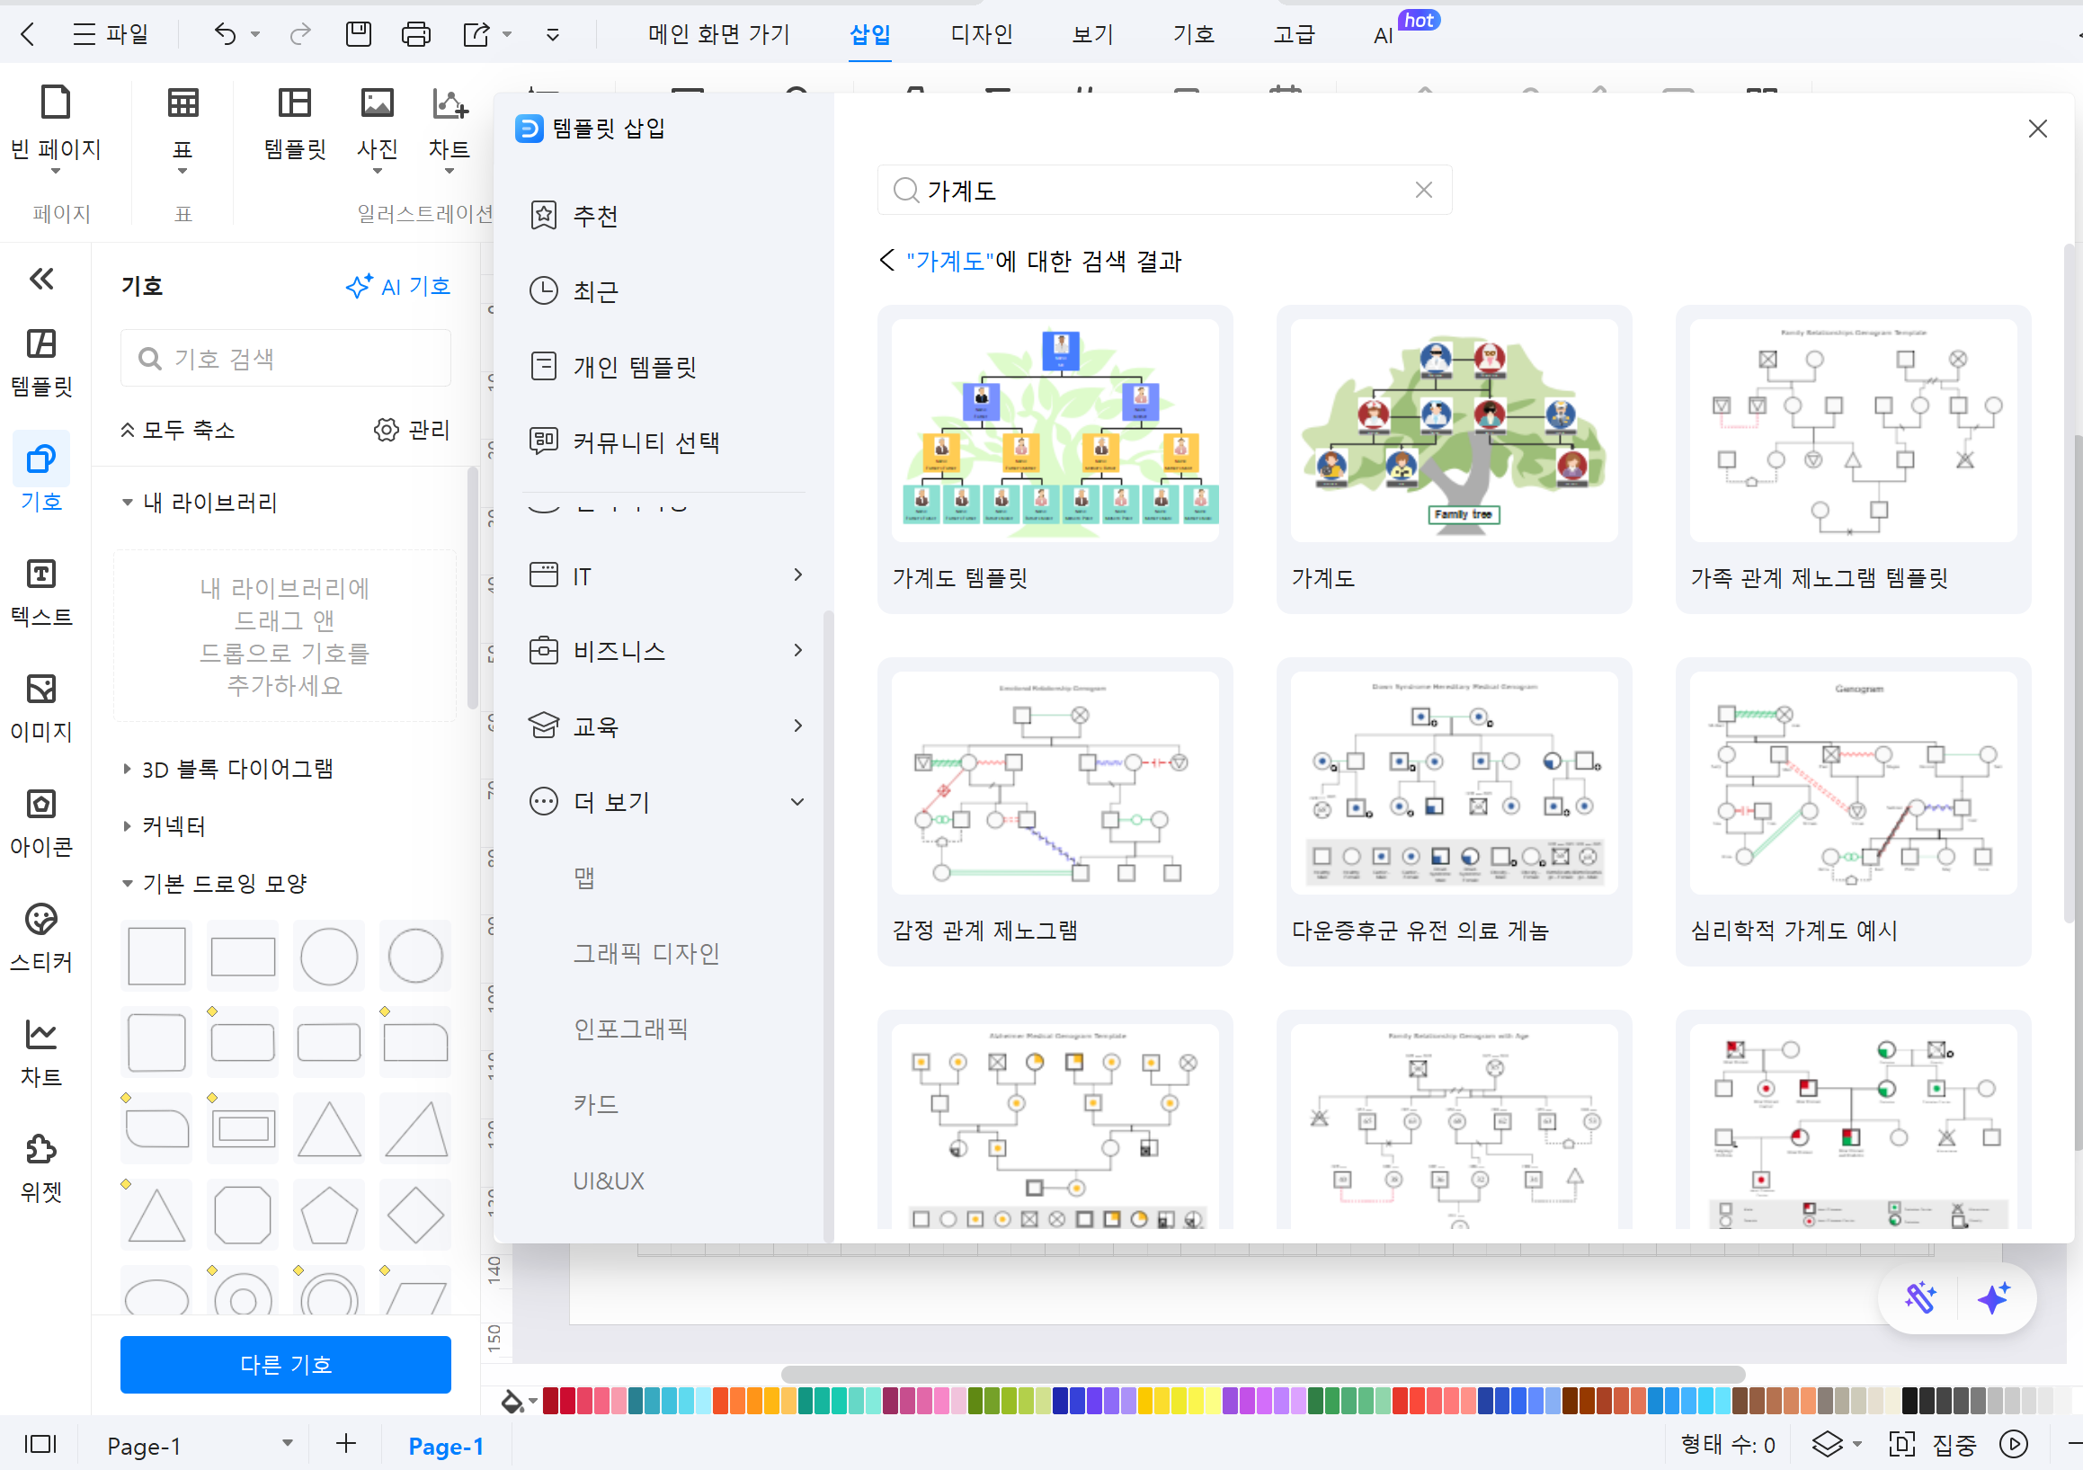Open the 스티커 sidebar panel
Image resolution: width=2083 pixels, height=1470 pixels.
tap(41, 940)
